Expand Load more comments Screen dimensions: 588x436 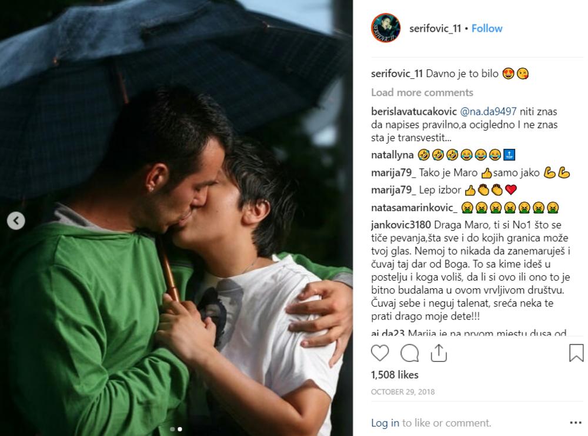click(x=422, y=92)
